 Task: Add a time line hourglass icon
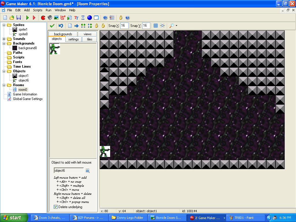coord(83,18)
